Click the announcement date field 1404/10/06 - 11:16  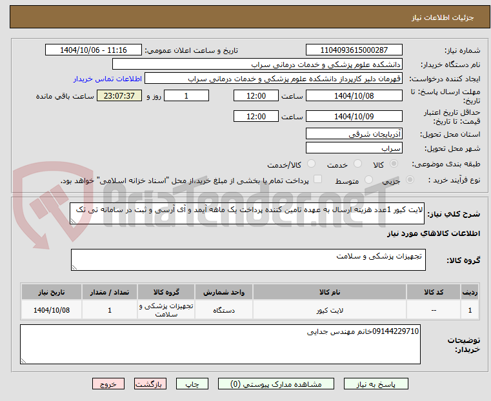(94, 50)
